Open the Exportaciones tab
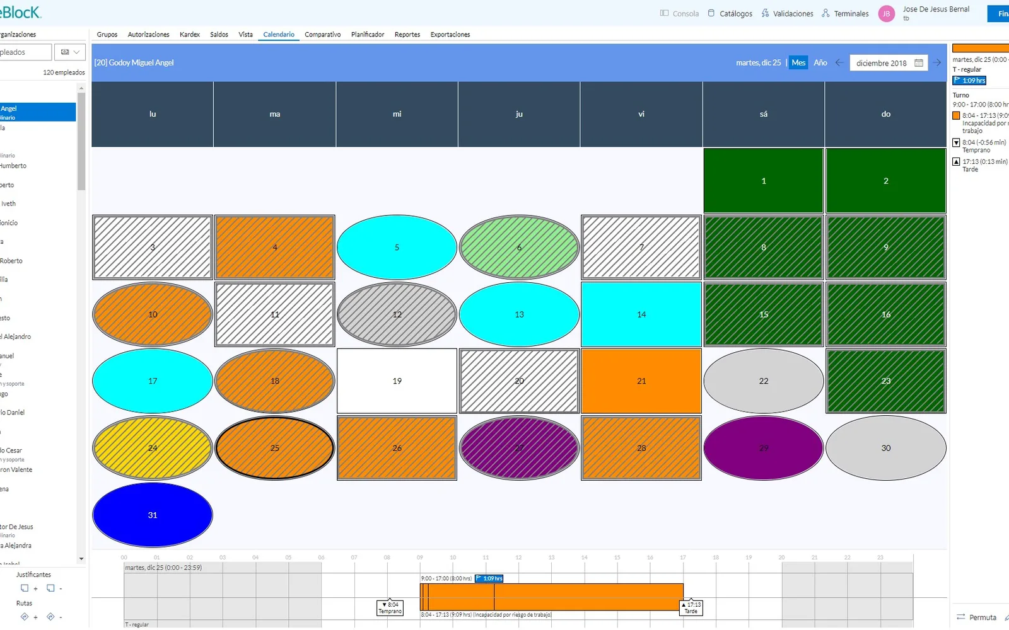Viewport: 1009px width, 630px height. coord(450,35)
